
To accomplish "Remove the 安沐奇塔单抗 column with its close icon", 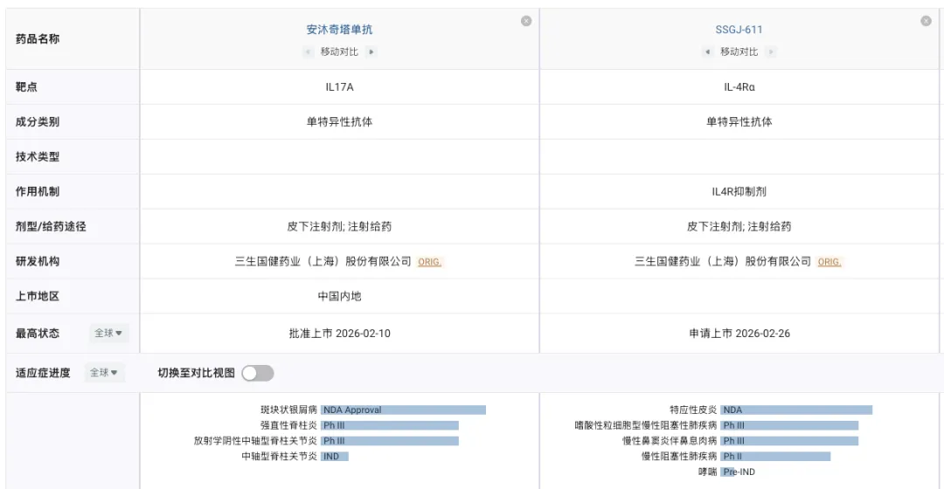I will 526,22.
